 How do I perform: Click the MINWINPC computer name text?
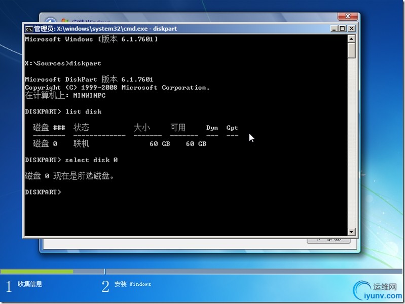pos(89,96)
